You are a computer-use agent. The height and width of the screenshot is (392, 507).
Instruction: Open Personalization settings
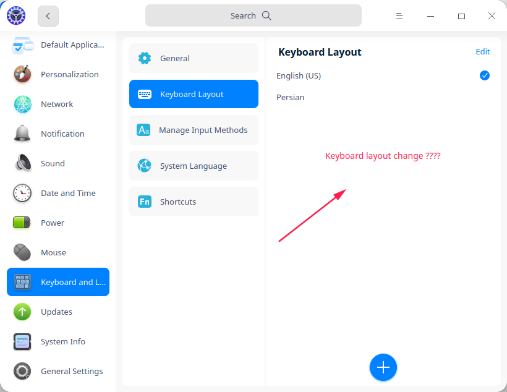69,74
